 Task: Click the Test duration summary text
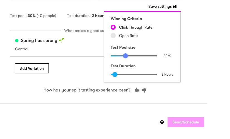85,16
